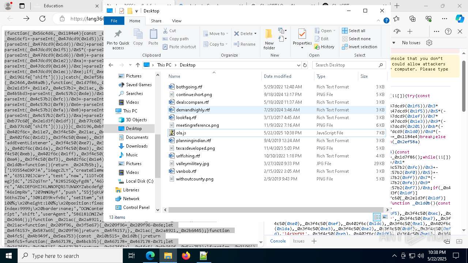Image resolution: width=468 pixels, height=263 pixels.
Task: Switch to details view button
Action: (377, 217)
